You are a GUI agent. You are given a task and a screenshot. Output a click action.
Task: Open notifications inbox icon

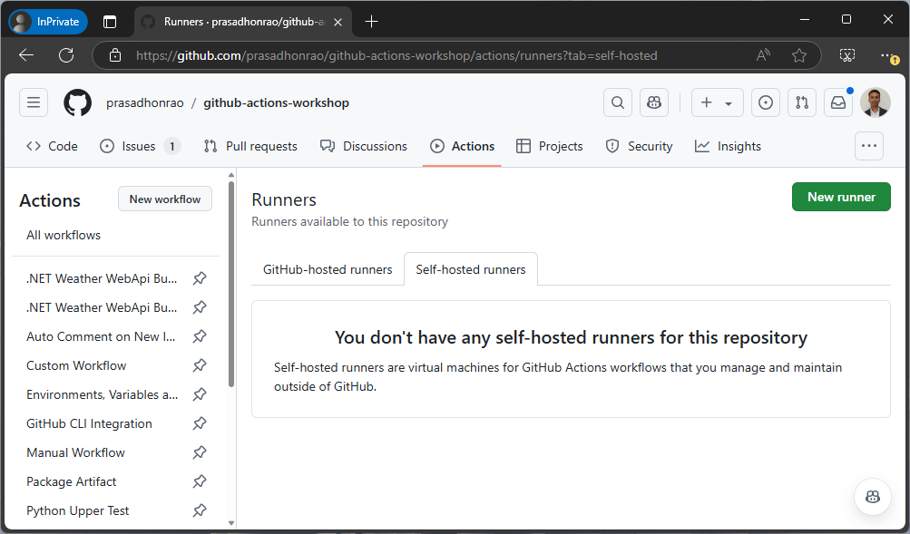pyautogui.click(x=838, y=102)
